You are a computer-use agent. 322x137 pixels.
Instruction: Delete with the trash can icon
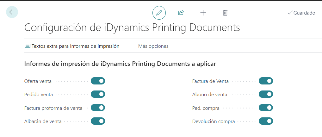pos(225,13)
